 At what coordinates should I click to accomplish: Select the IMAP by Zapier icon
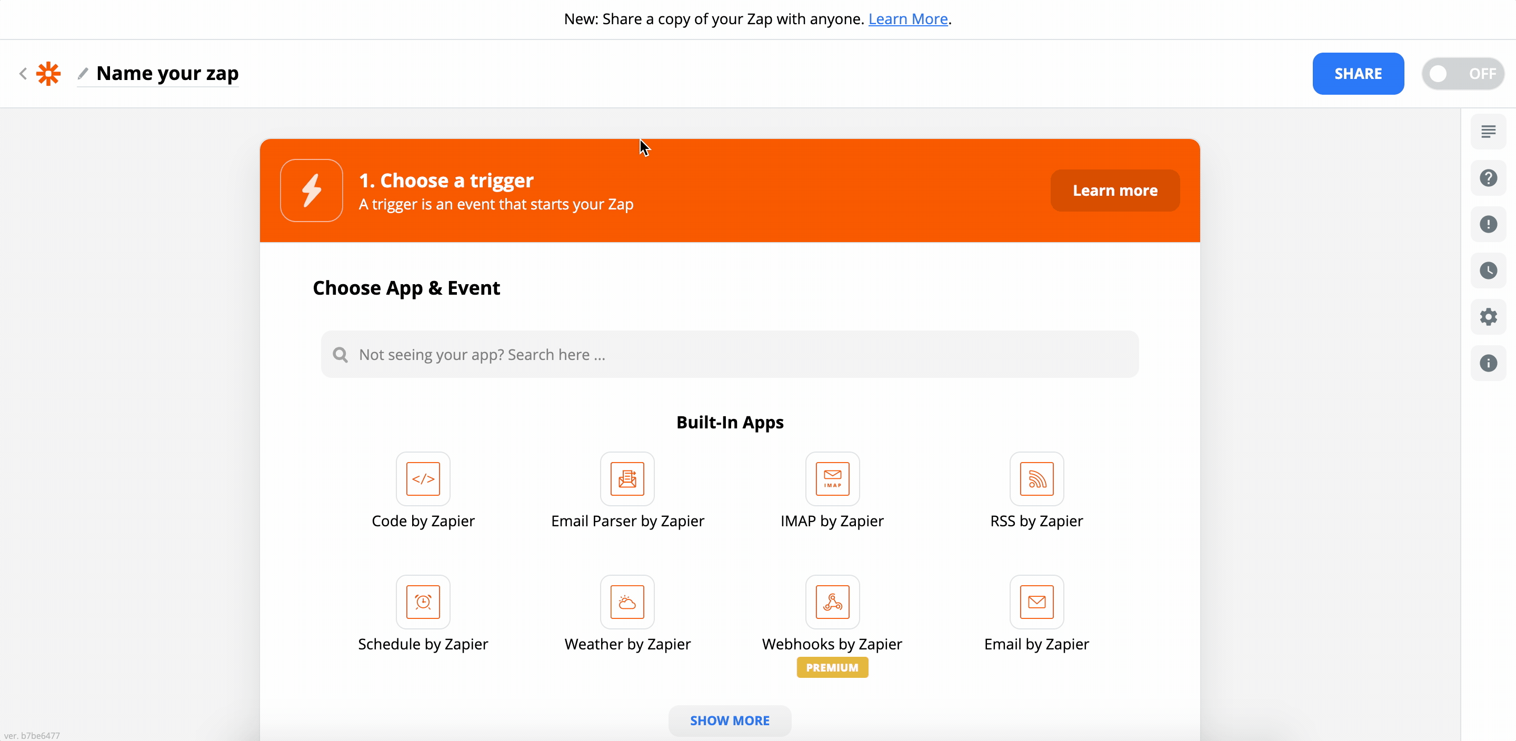pos(832,478)
